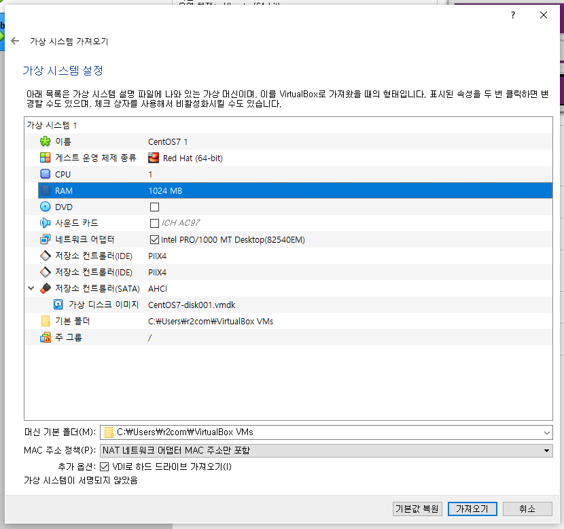Screen dimensions: 564x529
Task: Click the 기본값 복원 restore defaults button
Action: point(417,509)
